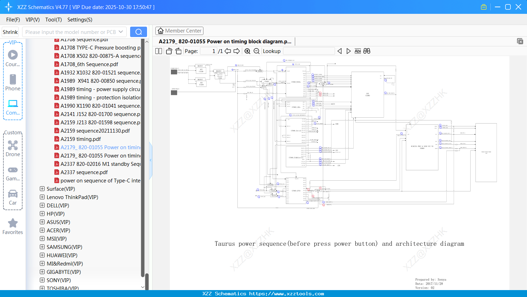The width and height of the screenshot is (527, 297).
Task: Toggle two-page split view
Action: 158,51
